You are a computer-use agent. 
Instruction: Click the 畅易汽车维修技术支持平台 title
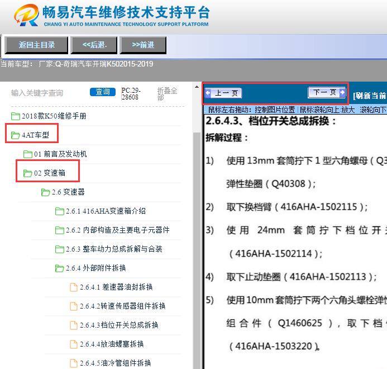(126, 12)
